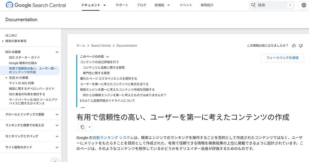Viewport: 309px width, 162px height.
Task: Click the thumbs up helpful icon
Action: 294,46
